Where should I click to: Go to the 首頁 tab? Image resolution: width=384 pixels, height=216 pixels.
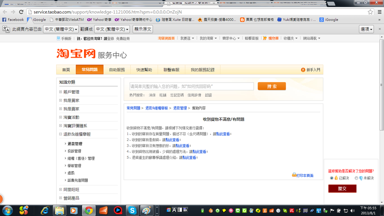[x=66, y=69]
